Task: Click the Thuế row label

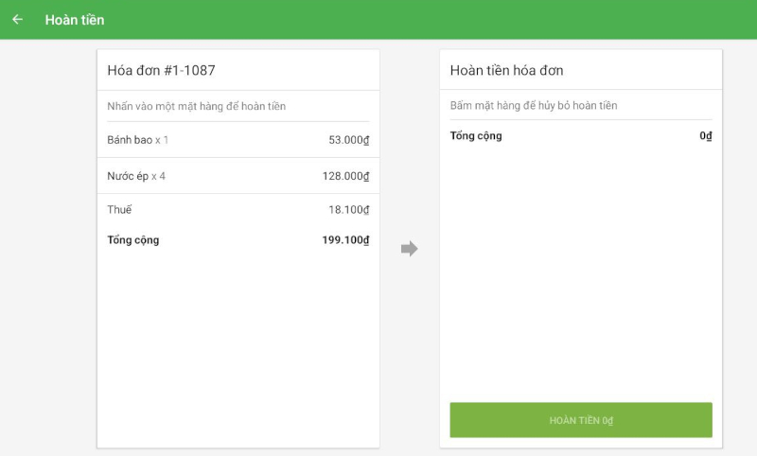Action: (119, 210)
